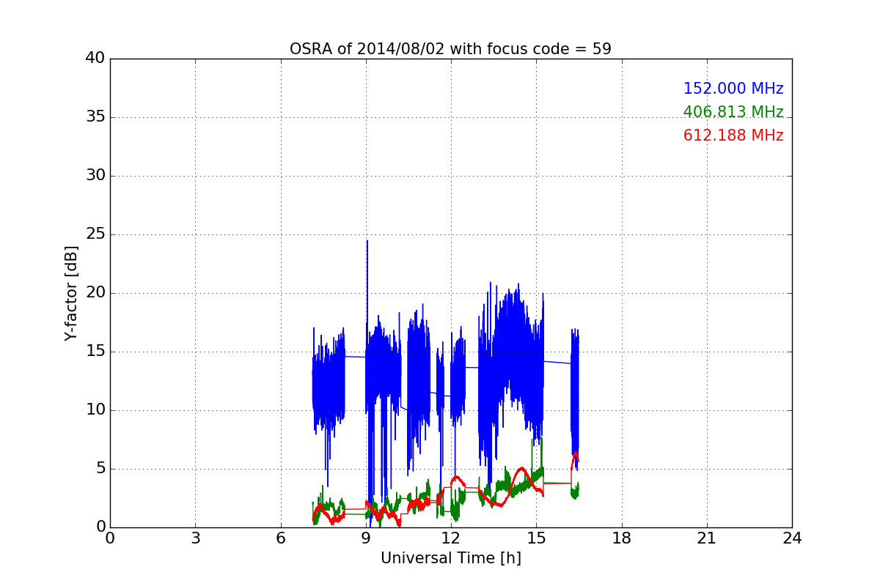Click the y-axis tick label 40

(x=95, y=59)
